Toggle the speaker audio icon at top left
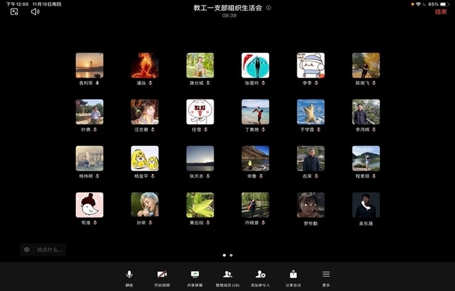The width and height of the screenshot is (455, 291). coord(35,11)
